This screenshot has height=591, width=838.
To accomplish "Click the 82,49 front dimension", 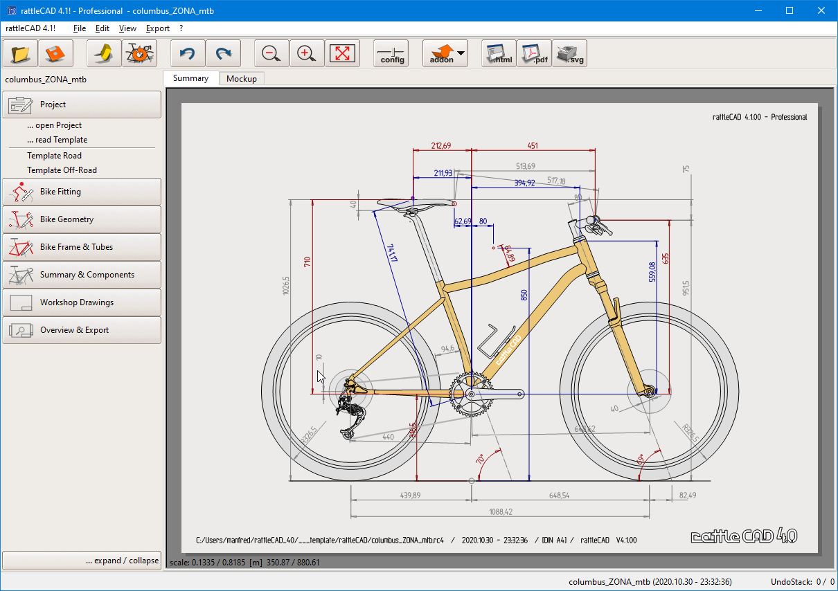I will (x=688, y=495).
